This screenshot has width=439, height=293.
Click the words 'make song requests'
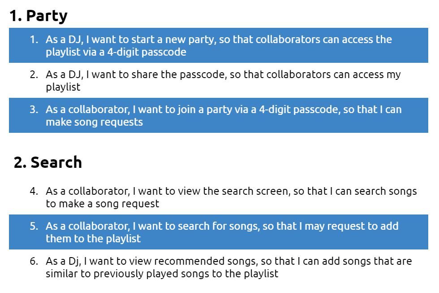tap(95, 122)
